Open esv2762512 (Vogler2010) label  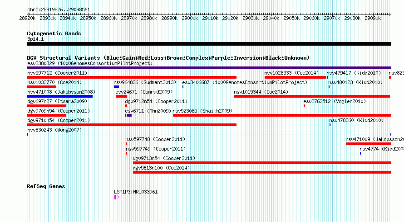[335, 101]
